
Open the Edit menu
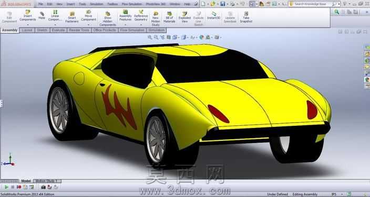pyautogui.click(x=49, y=4)
